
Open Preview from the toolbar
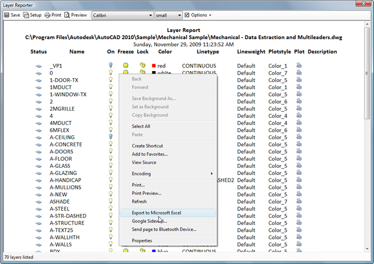(x=76, y=15)
